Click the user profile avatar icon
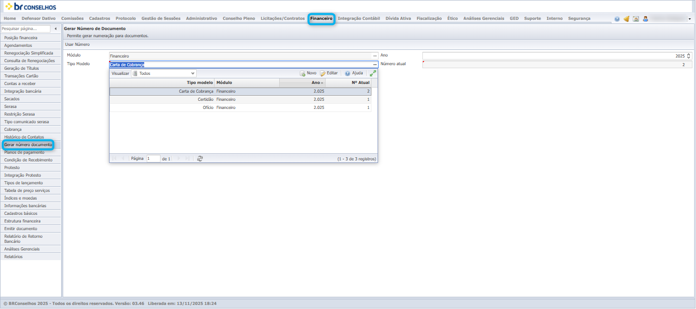 click(645, 19)
